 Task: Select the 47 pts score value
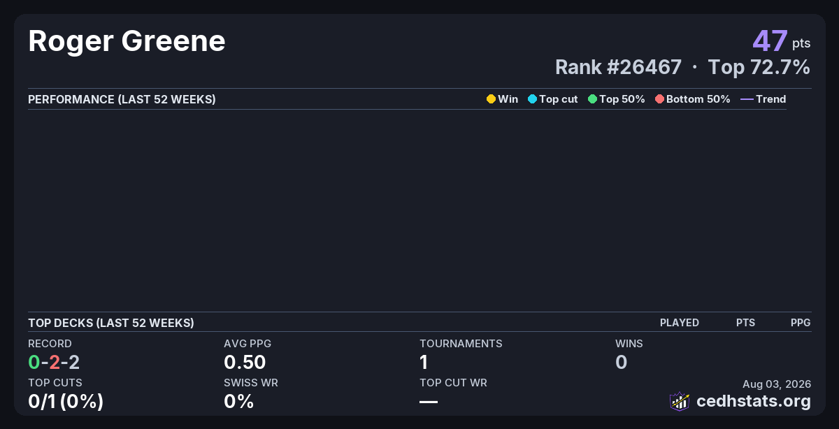782,41
